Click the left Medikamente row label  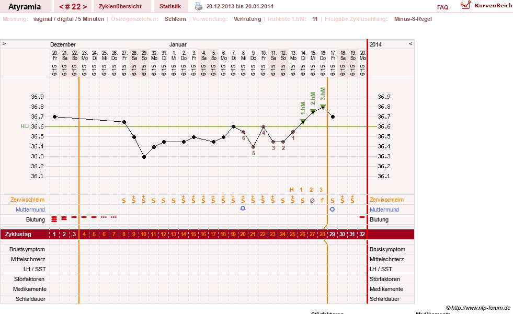tap(30, 289)
